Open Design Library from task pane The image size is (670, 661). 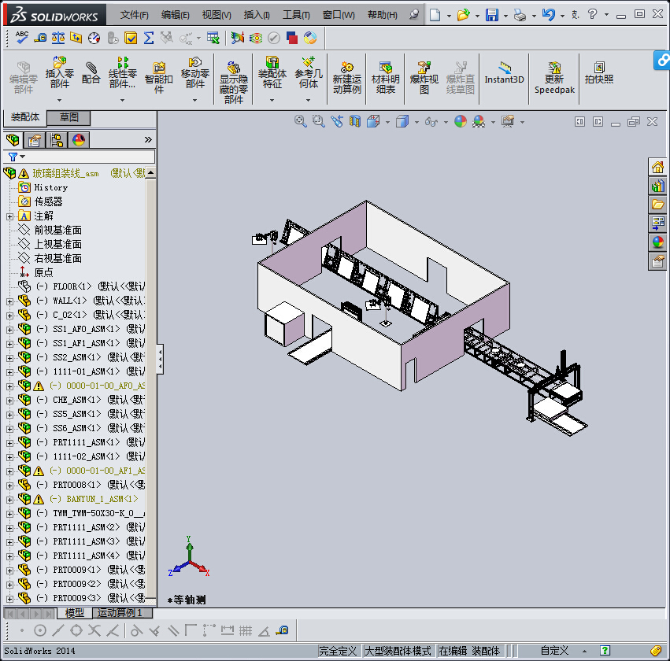(657, 186)
